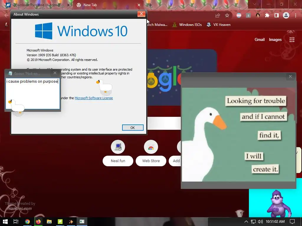Viewport: 302px width, 226px height.
Task: Close the New Tab tab
Action: 139,5
